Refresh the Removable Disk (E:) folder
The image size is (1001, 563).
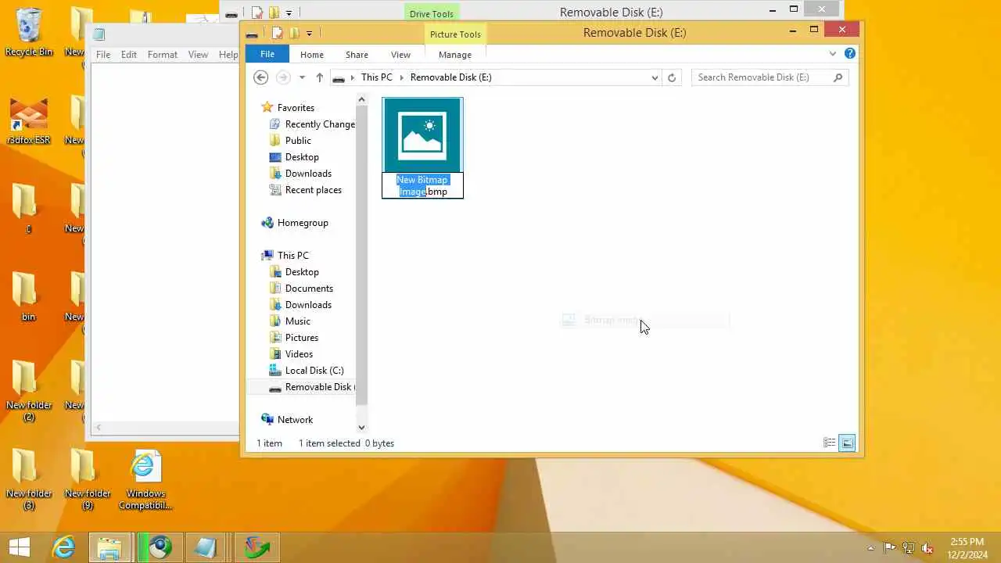point(672,77)
